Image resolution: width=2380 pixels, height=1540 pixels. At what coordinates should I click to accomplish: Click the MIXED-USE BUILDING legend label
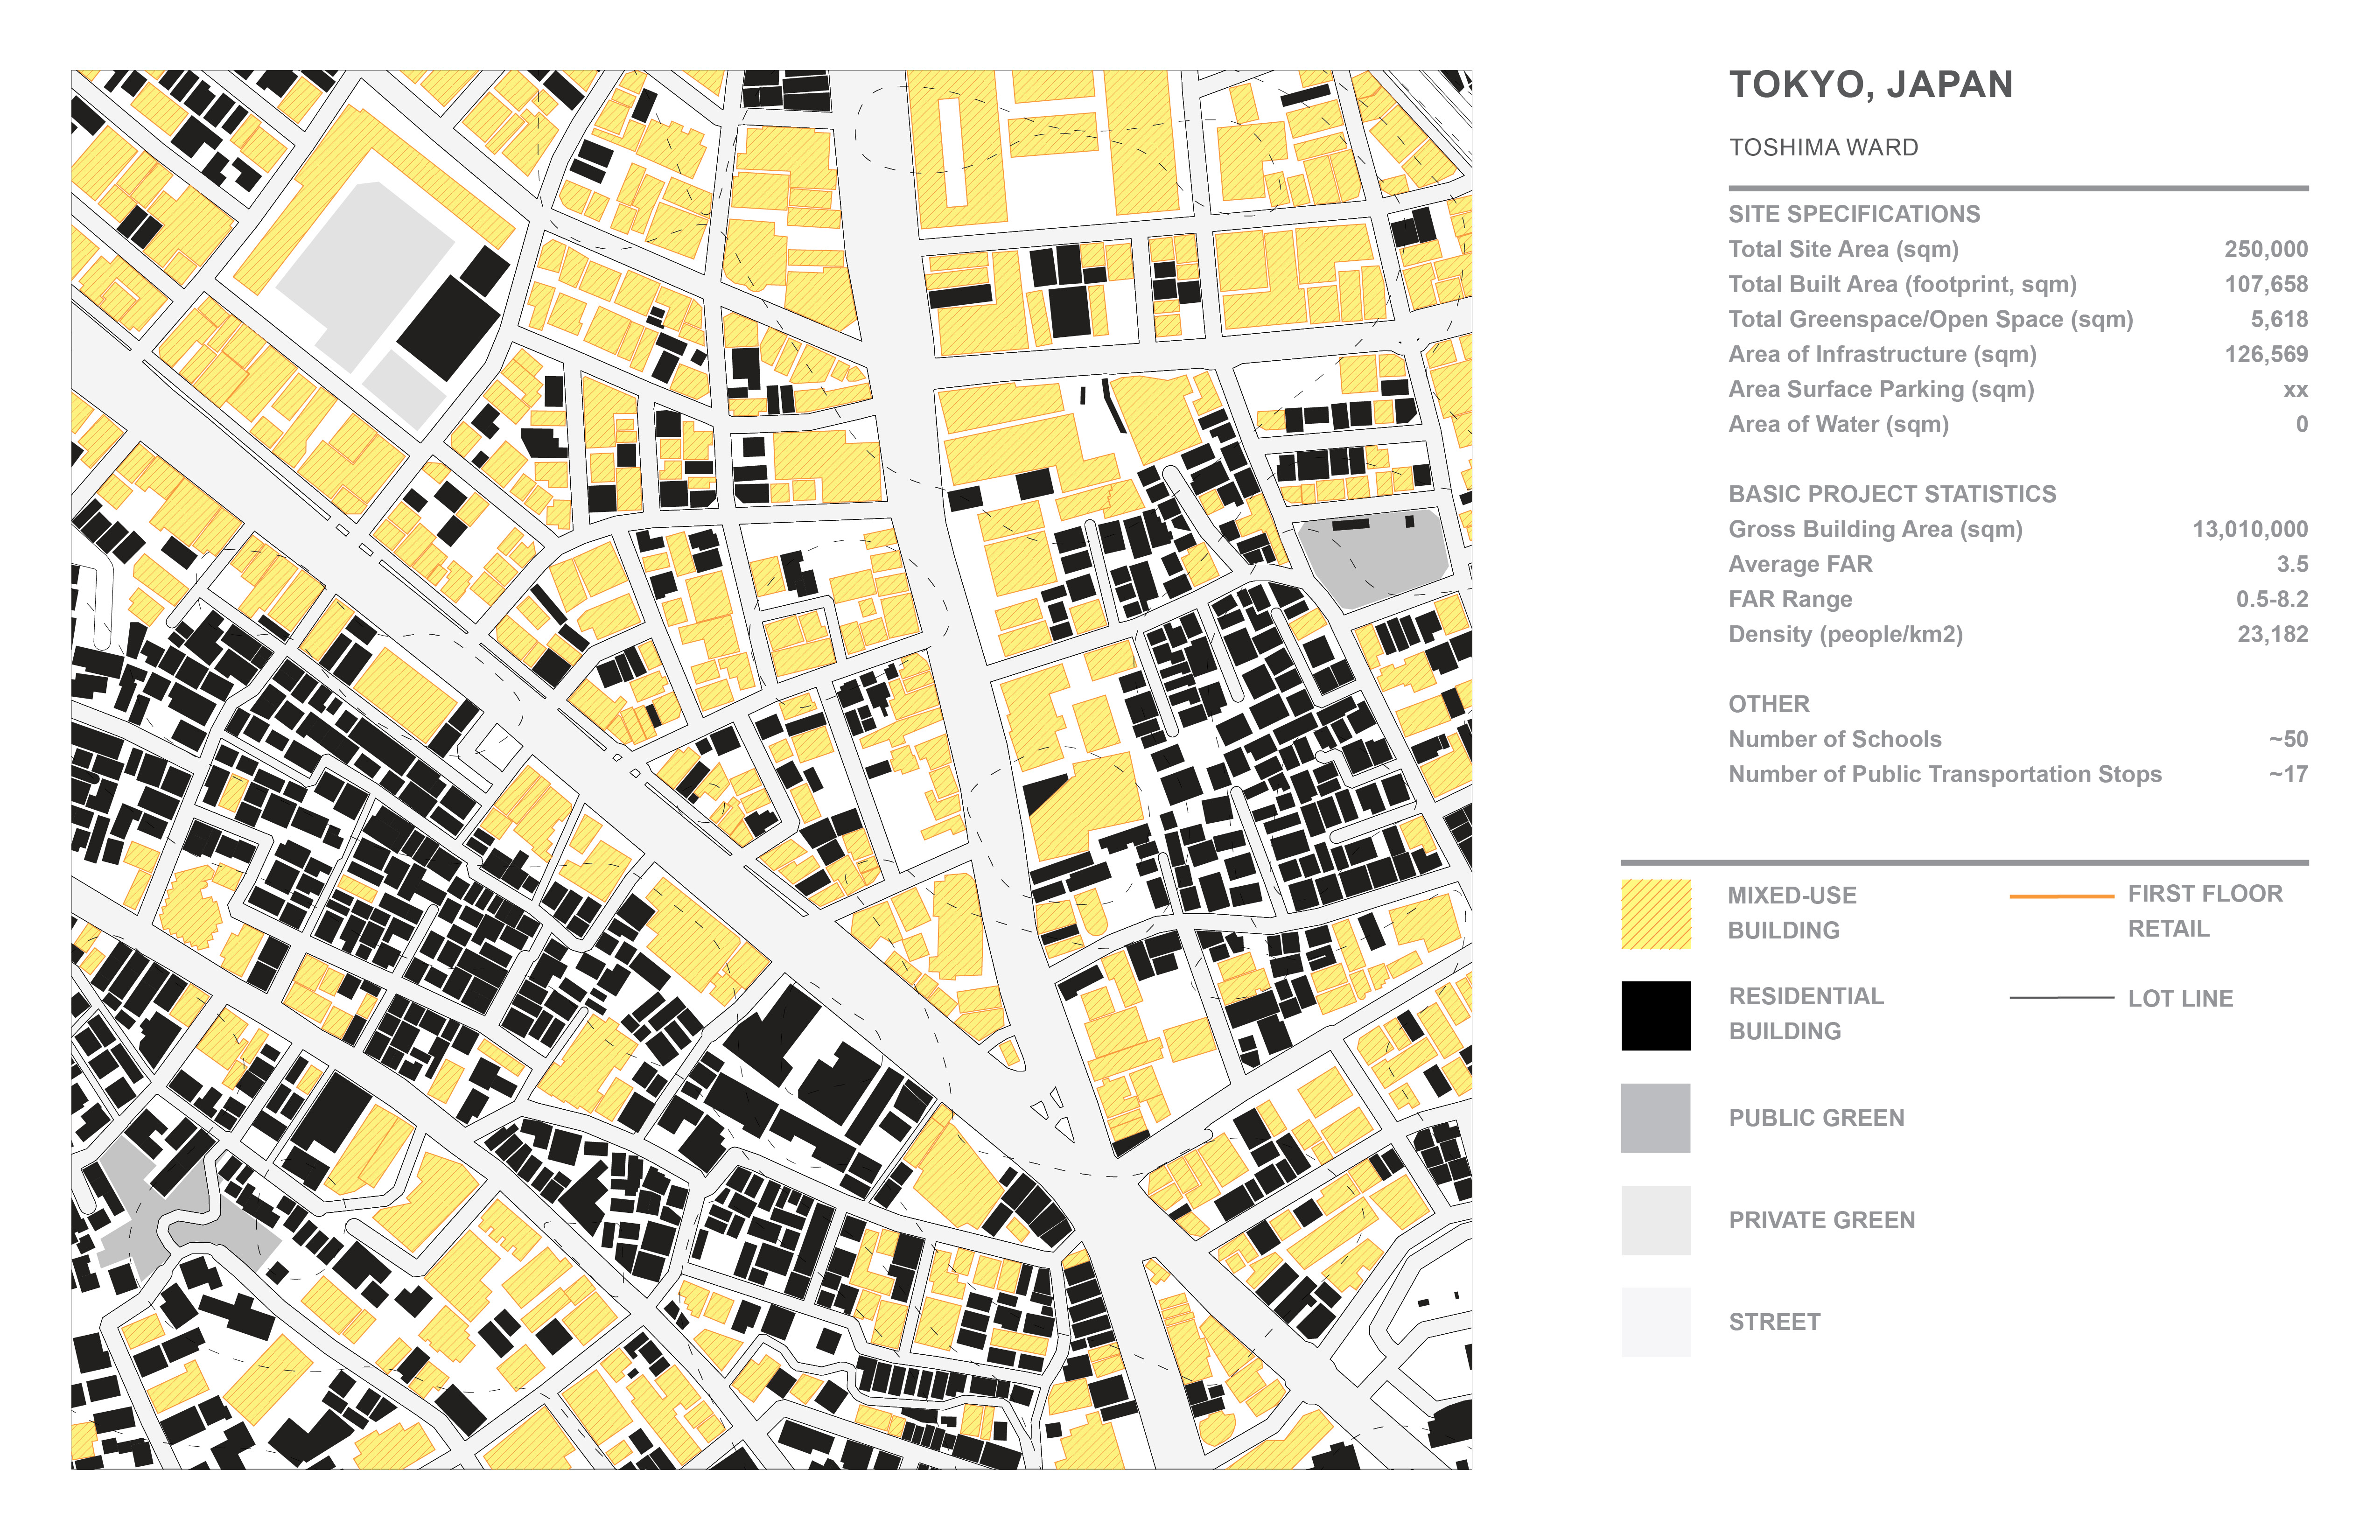tap(1792, 913)
